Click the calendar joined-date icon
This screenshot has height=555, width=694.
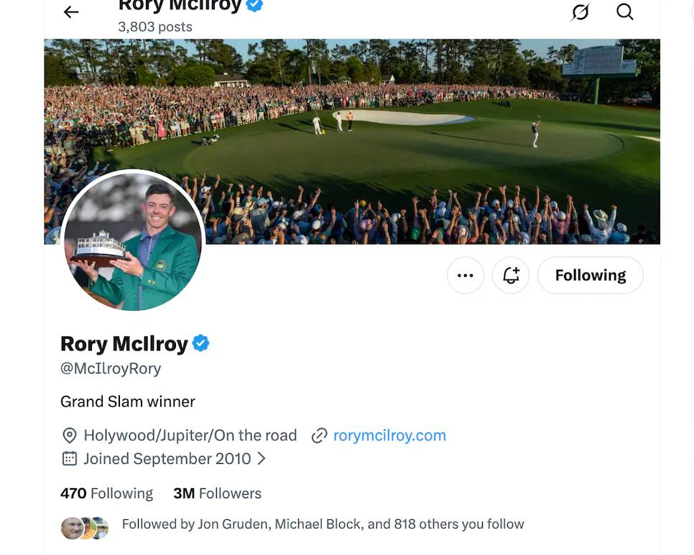(x=70, y=459)
